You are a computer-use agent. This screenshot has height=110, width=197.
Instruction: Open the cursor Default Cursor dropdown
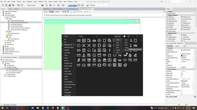coord(193,85)
